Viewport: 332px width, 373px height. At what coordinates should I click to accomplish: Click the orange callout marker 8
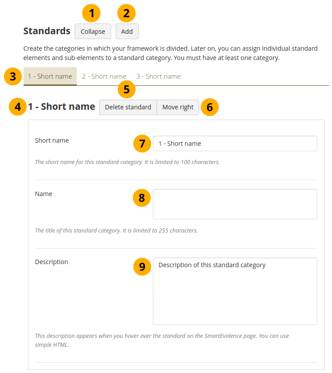pos(142,198)
